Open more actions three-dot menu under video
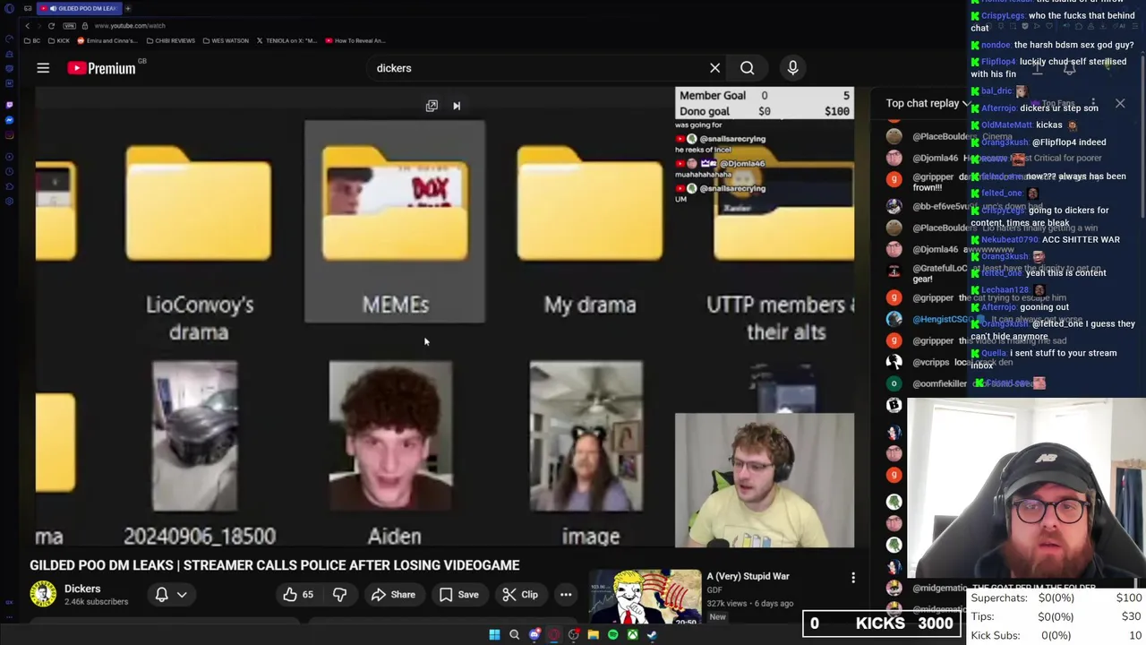Image resolution: width=1146 pixels, height=645 pixels. coord(566,594)
